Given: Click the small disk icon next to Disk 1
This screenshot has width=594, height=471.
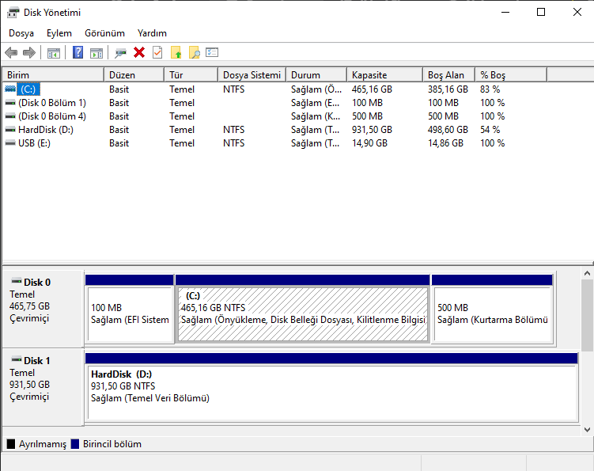Looking at the screenshot, I should [17, 359].
